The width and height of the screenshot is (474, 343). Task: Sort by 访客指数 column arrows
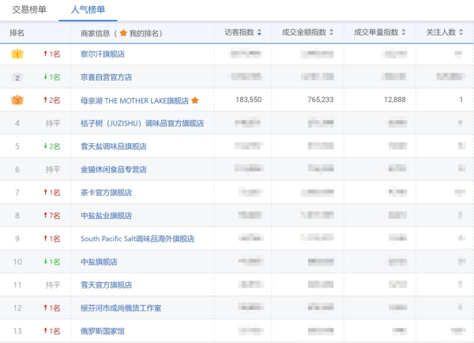259,32
